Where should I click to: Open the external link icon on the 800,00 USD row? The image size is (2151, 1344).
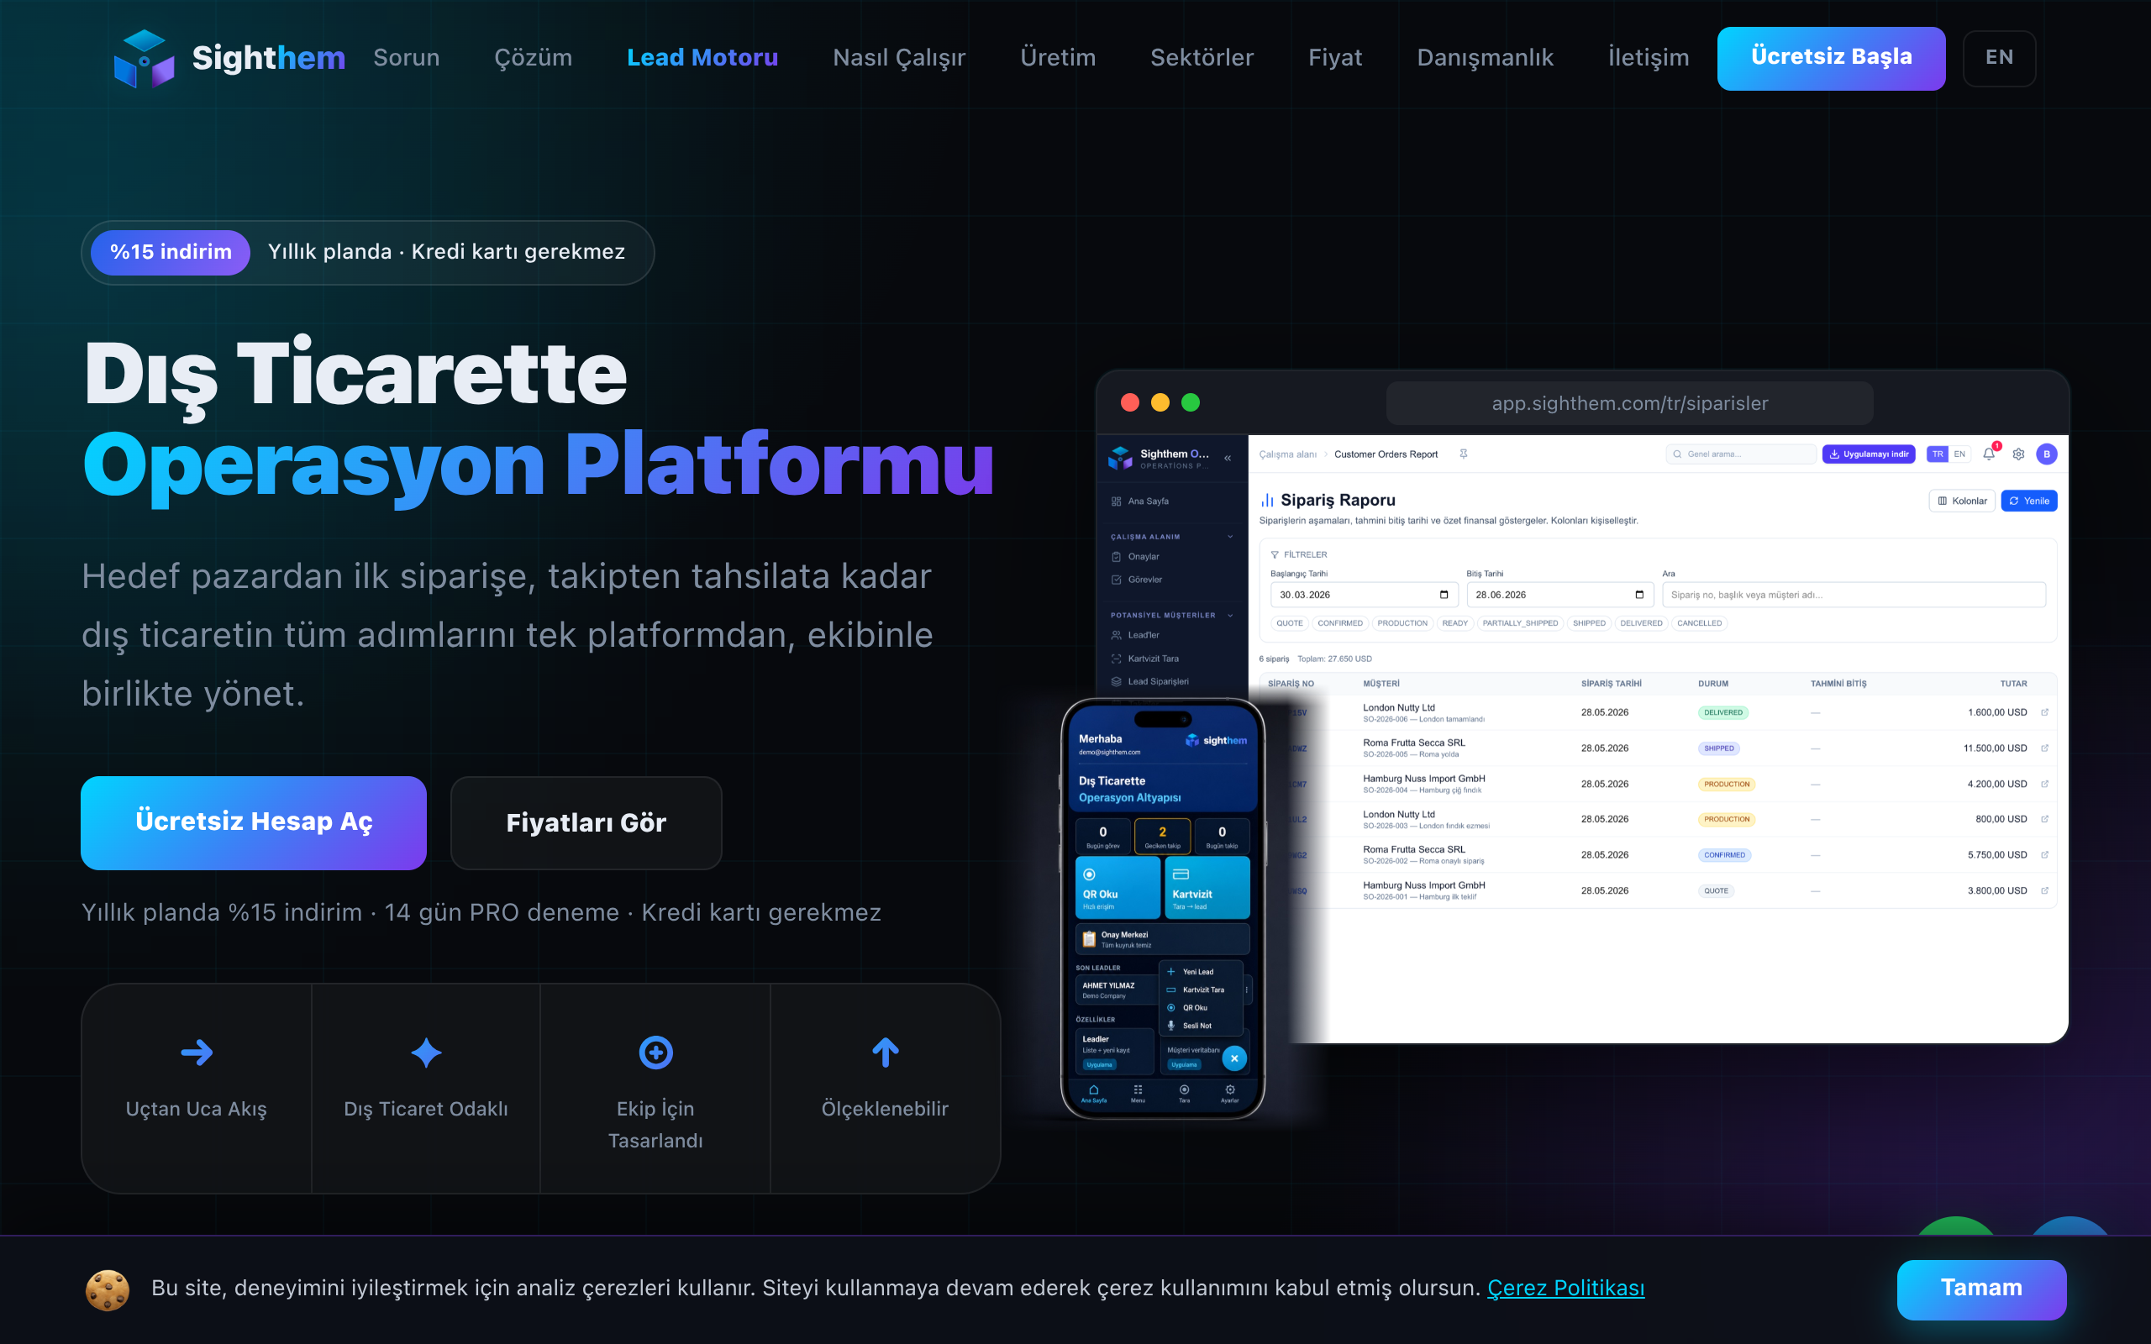pyautogui.click(x=2044, y=819)
